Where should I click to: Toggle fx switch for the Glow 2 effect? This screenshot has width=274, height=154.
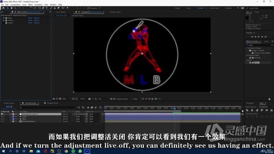coord(4,20)
